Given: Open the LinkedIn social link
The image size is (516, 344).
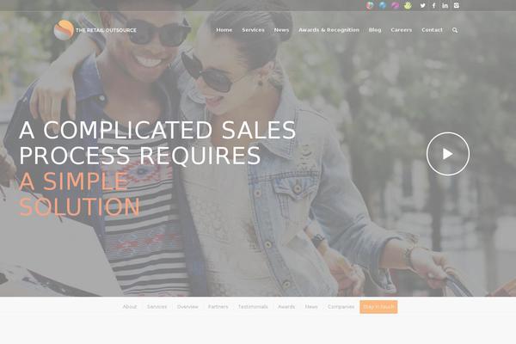Looking at the screenshot, I should pyautogui.click(x=445, y=6).
